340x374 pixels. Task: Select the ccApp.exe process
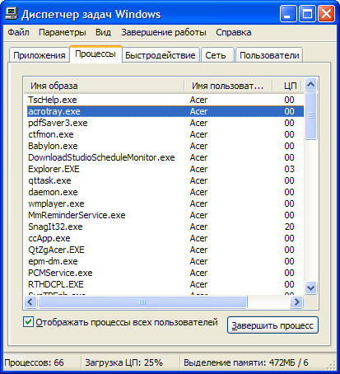click(x=165, y=238)
